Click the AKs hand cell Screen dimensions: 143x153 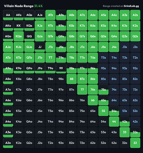[19, 15]
